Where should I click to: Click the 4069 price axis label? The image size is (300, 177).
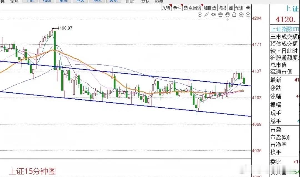tap(257, 124)
